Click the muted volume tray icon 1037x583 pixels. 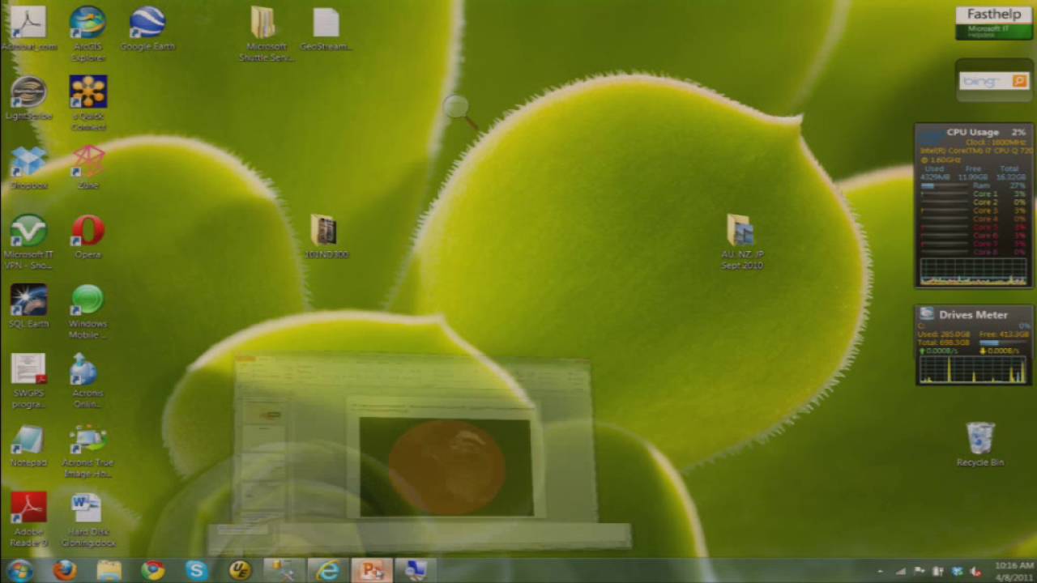[975, 572]
